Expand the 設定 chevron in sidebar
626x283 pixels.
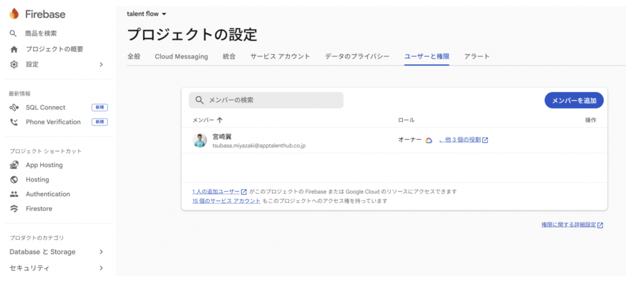(101, 64)
